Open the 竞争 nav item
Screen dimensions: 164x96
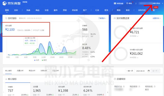(106, 10)
